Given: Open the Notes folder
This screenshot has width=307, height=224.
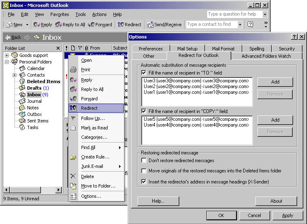Looking at the screenshot, I should [x=33, y=108].
